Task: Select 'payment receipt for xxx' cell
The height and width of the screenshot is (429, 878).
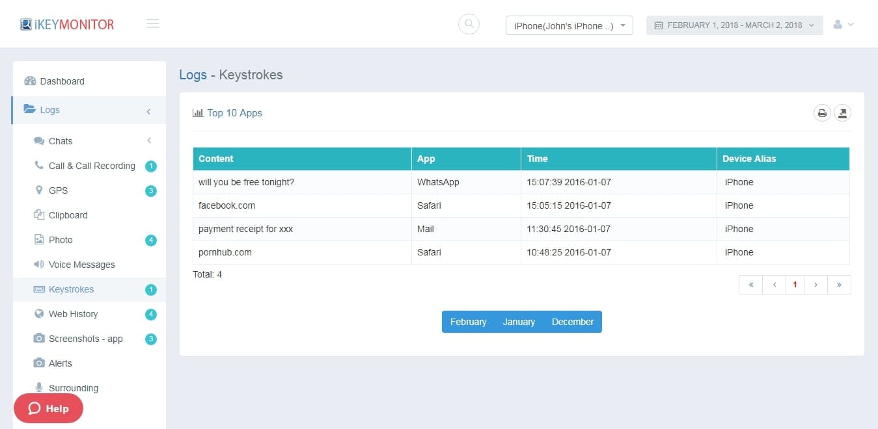Action: point(302,229)
